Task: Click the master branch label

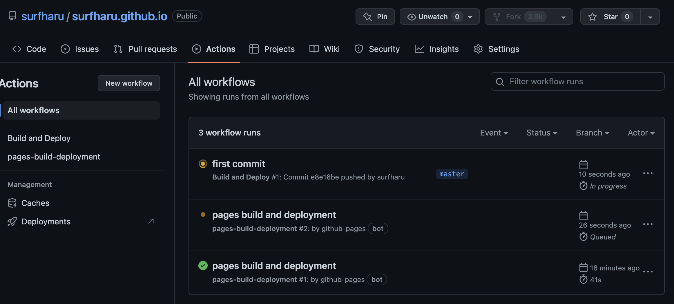Action: (x=452, y=174)
